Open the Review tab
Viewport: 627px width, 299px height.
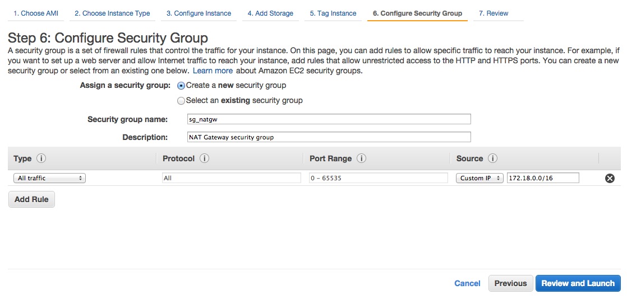494,13
